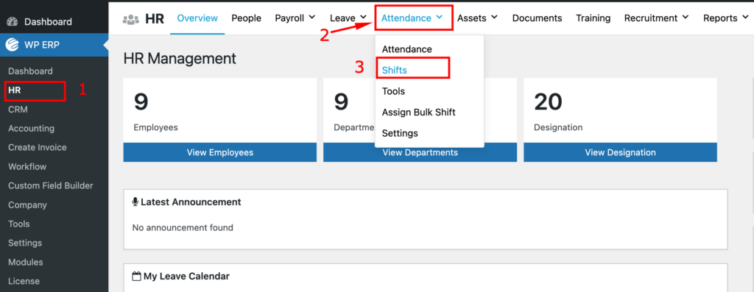The image size is (754, 292).
Task: Expand the Leave dropdown menu
Action: 348,18
